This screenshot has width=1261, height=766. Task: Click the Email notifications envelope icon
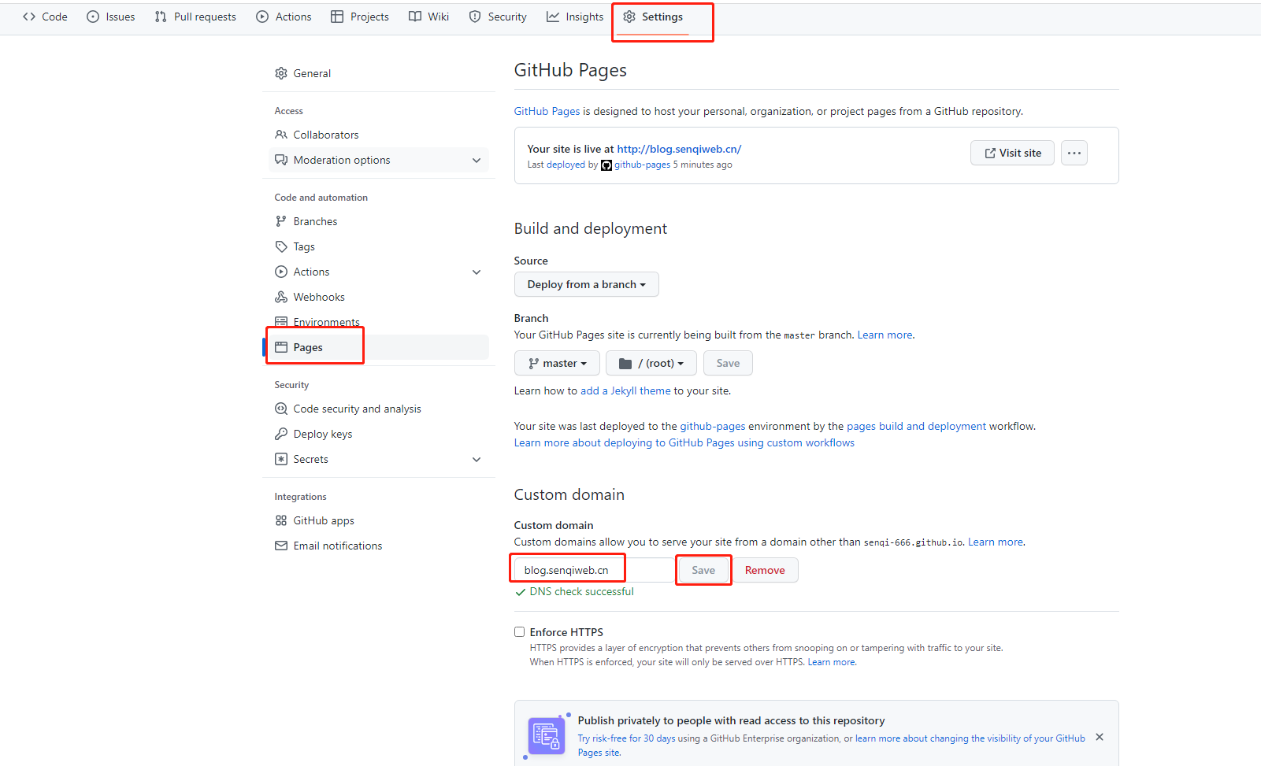pos(281,546)
